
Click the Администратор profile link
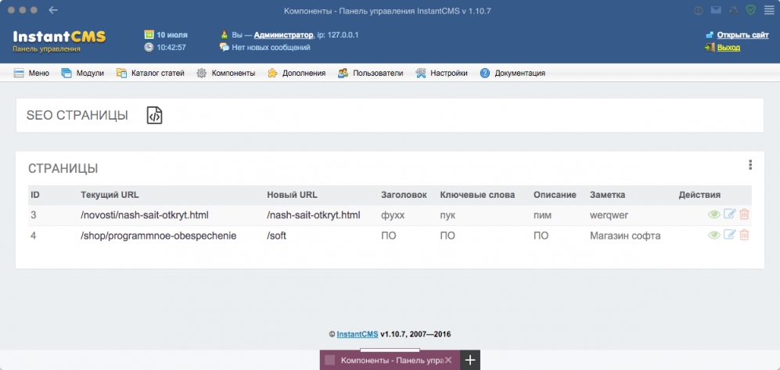tap(283, 35)
